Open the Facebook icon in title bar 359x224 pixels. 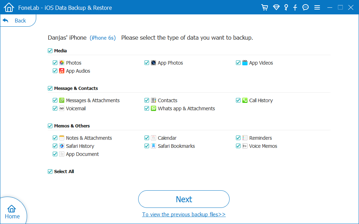[295, 7]
